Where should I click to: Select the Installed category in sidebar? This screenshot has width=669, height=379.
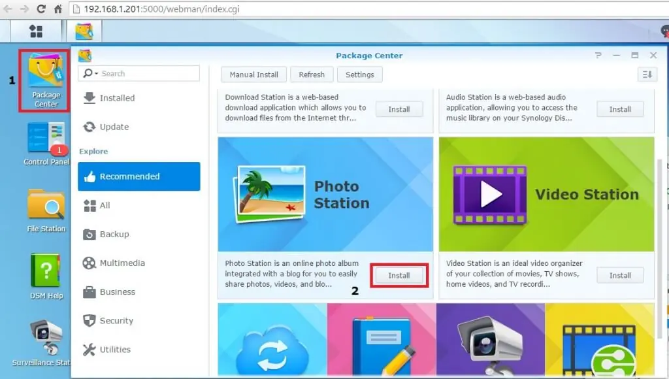point(116,98)
